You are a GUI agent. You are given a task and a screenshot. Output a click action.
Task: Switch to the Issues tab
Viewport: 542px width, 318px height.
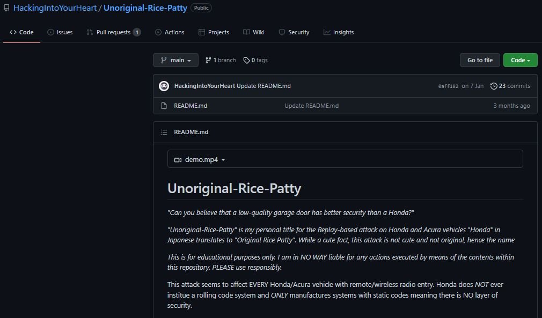pos(60,32)
